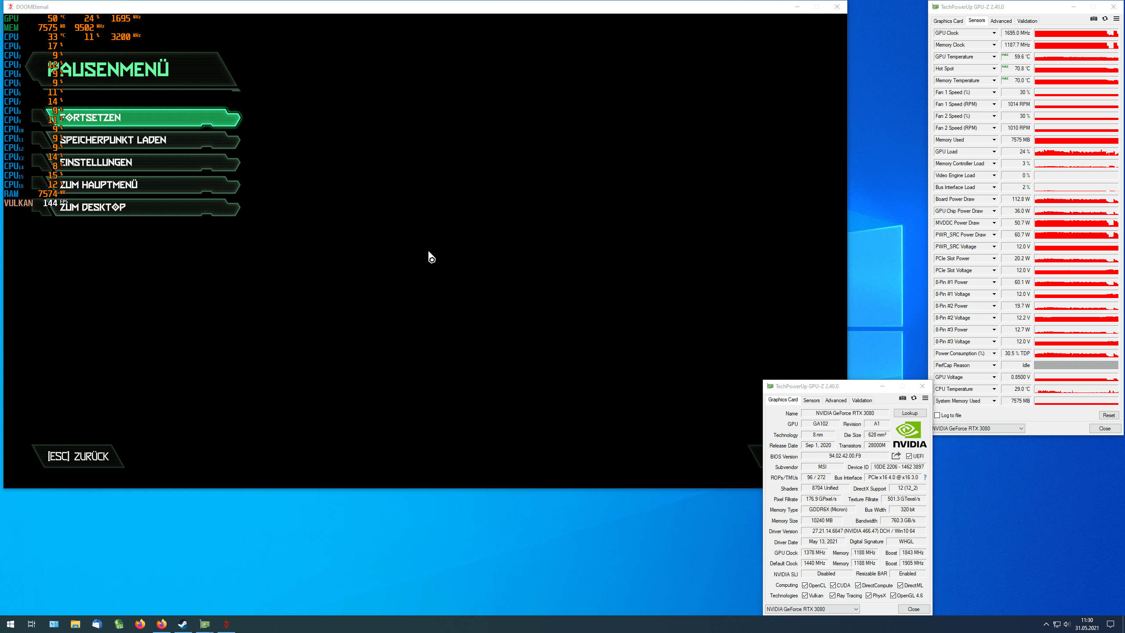Open the Windows Start menu
The height and width of the screenshot is (633, 1125).
[x=11, y=624]
